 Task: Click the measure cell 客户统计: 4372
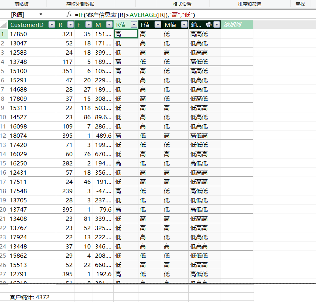pyautogui.click(x=32, y=297)
